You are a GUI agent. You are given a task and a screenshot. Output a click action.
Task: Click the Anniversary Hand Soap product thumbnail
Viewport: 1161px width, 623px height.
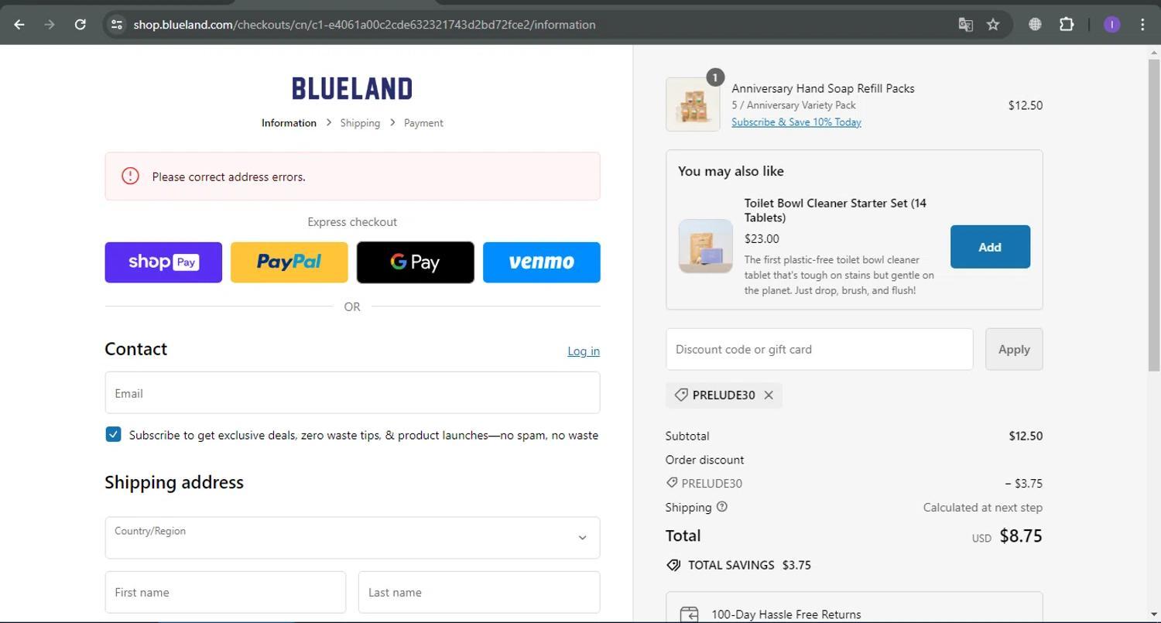pos(693,104)
